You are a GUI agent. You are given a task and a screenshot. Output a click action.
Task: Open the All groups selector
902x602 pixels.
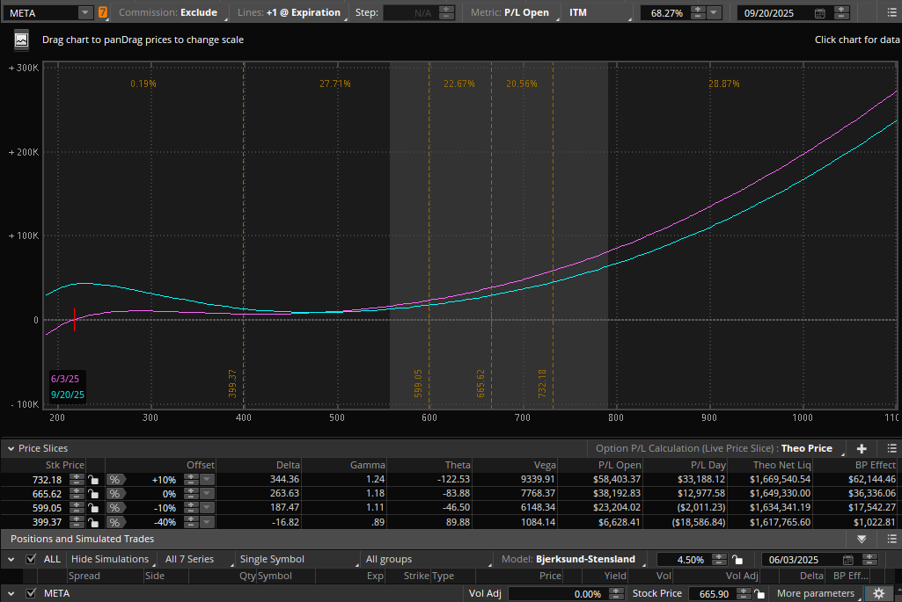428,559
